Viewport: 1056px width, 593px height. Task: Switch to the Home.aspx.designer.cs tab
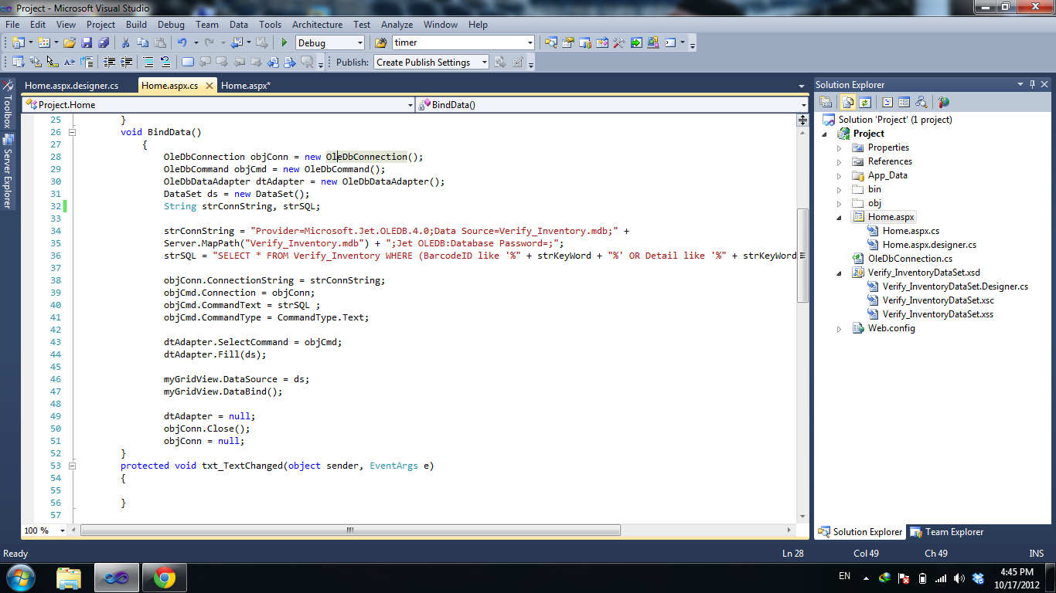click(x=71, y=86)
